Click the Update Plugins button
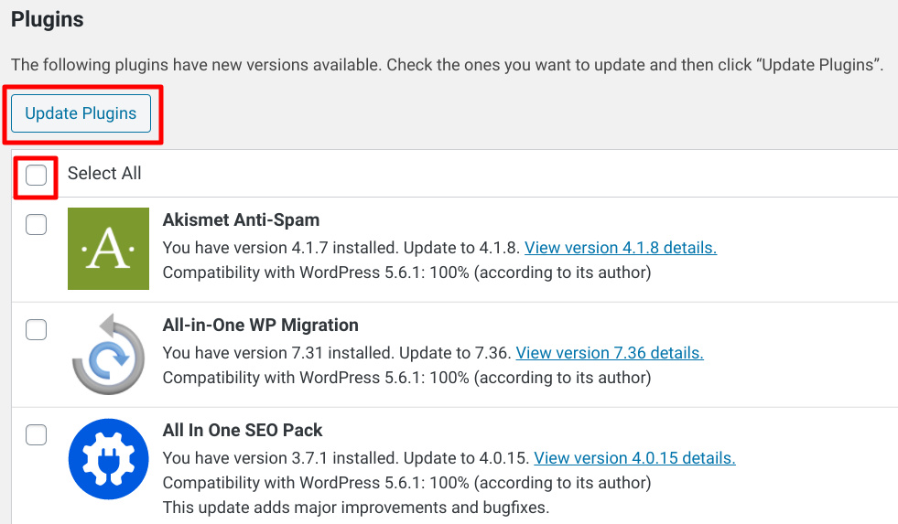 [81, 113]
